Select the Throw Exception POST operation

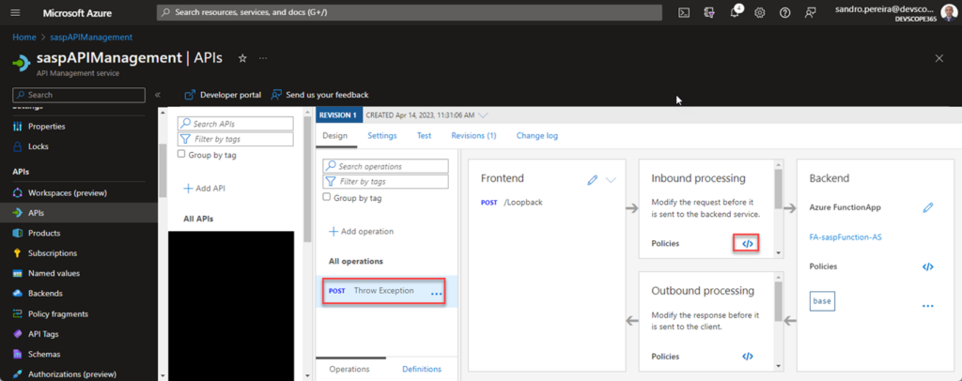(x=382, y=291)
